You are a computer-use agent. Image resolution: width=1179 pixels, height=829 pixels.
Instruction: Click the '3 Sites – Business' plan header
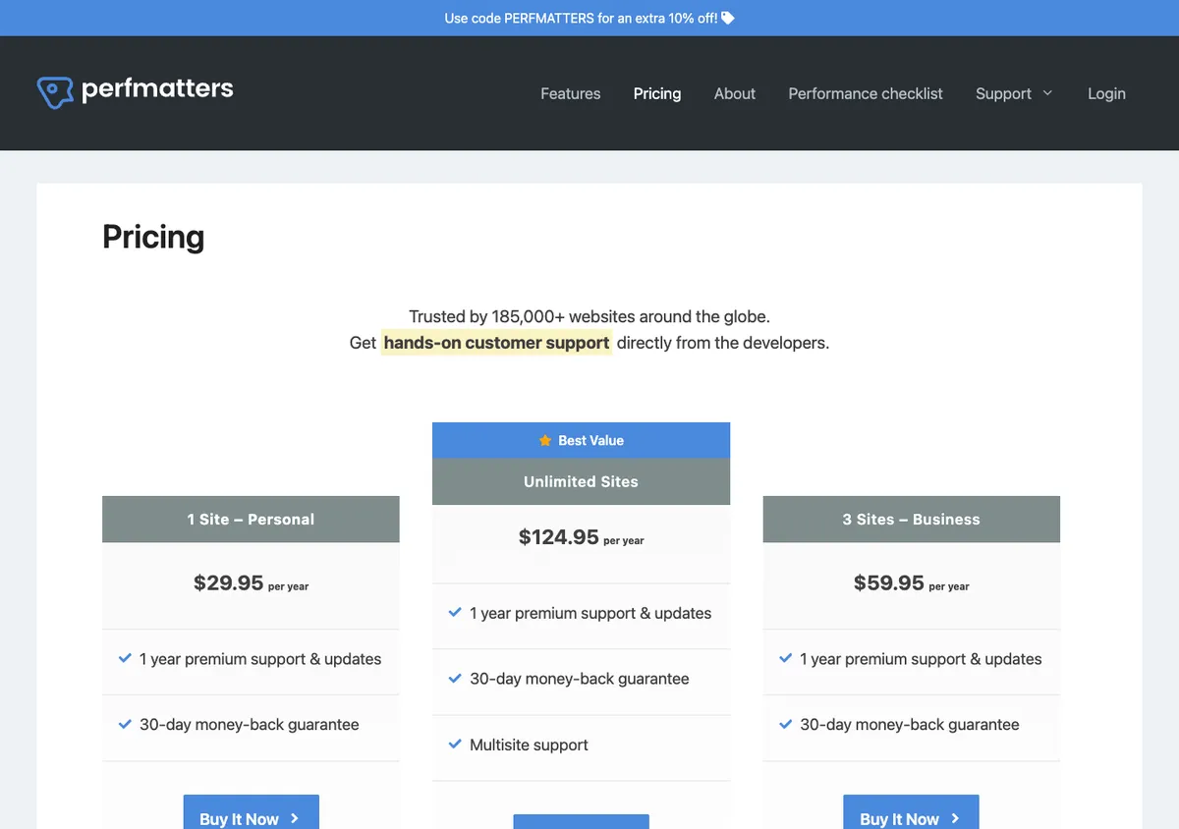pos(911,519)
